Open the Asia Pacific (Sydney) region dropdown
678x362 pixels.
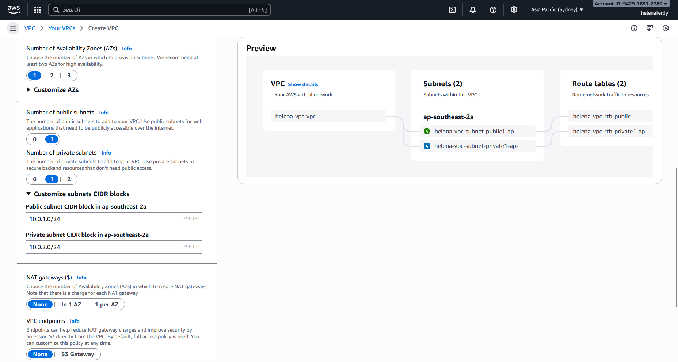pos(557,10)
